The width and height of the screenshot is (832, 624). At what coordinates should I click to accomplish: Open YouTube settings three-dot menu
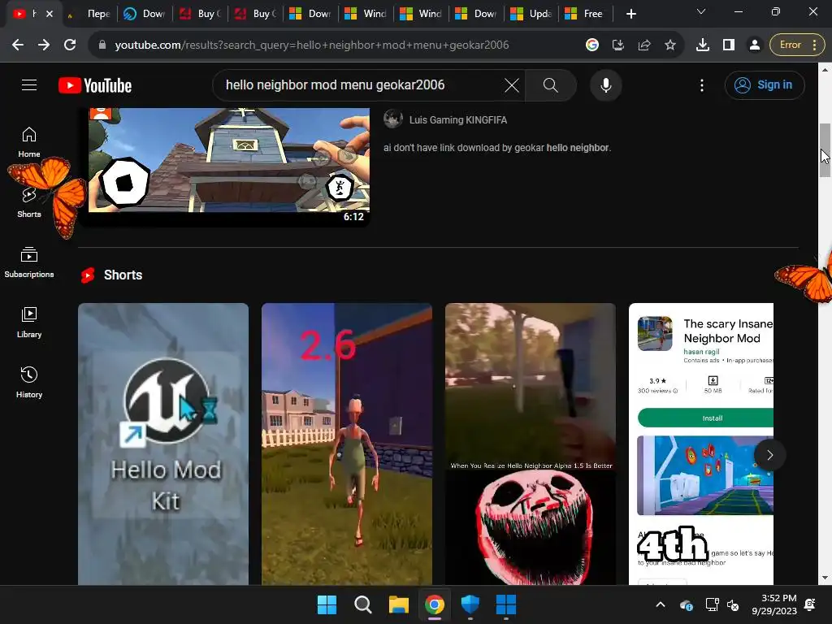coord(702,84)
